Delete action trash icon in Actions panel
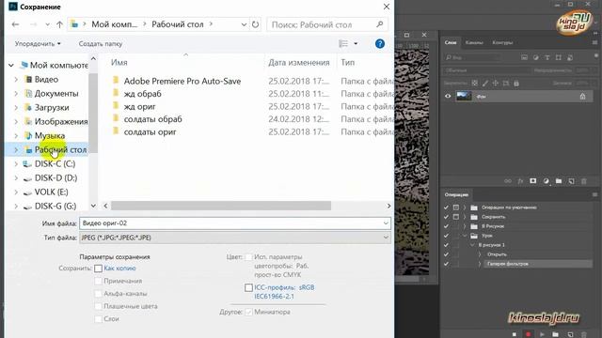Viewport: 602px width, 338px height. pyautogui.click(x=584, y=334)
